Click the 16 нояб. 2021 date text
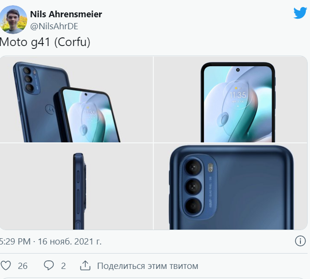The image size is (310, 279). click(69, 242)
